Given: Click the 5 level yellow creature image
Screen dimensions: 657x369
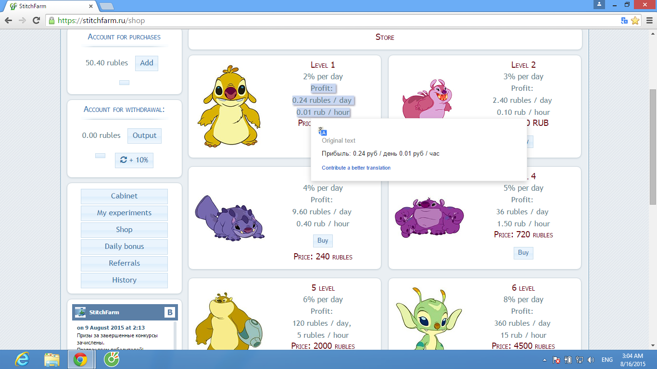Looking at the screenshot, I should coord(229,320).
